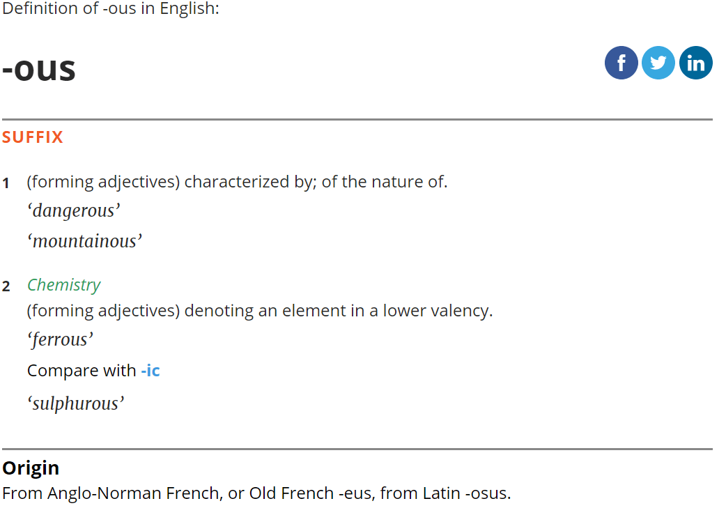Click the 'ferrous' example word
Image resolution: width=726 pixels, height=508 pixels.
click(x=60, y=340)
